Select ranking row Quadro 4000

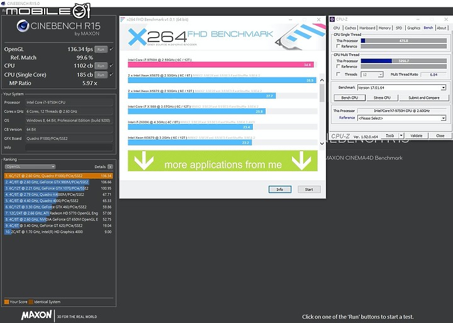(59, 201)
